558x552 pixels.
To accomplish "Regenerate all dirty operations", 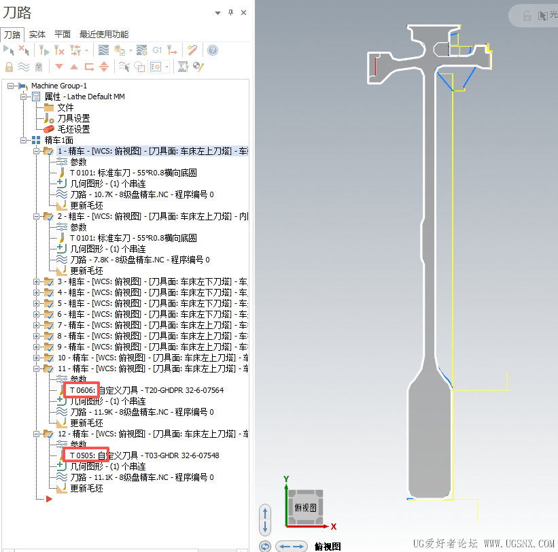I will point(59,50).
